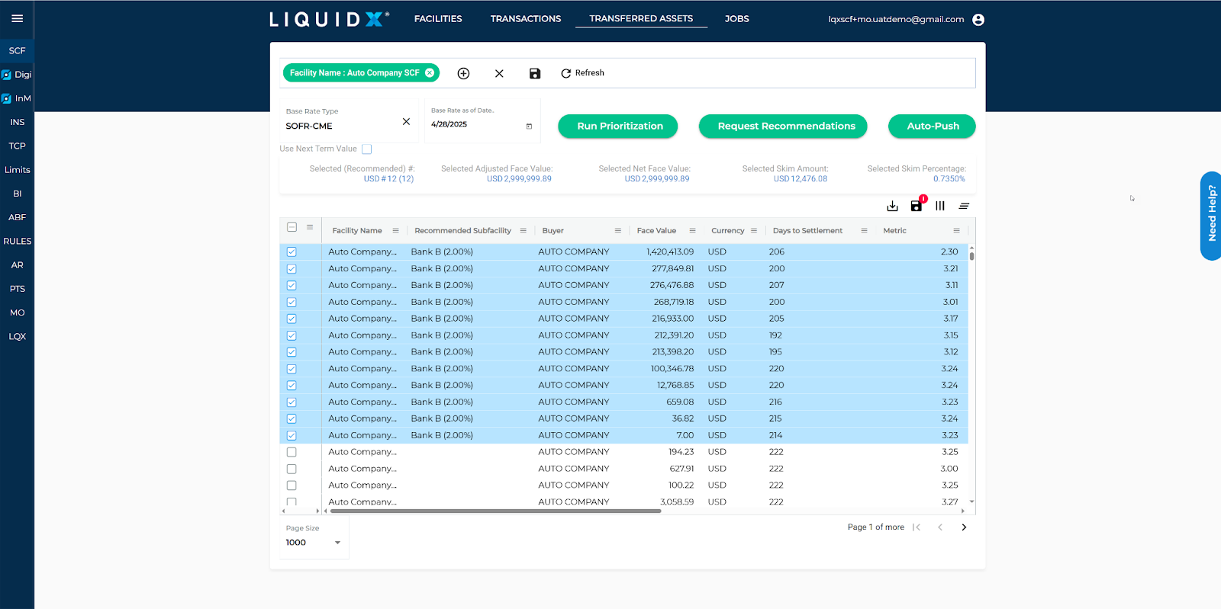Viewport: 1221px width, 609px height.
Task: Open the JOBS tab
Action: click(736, 19)
